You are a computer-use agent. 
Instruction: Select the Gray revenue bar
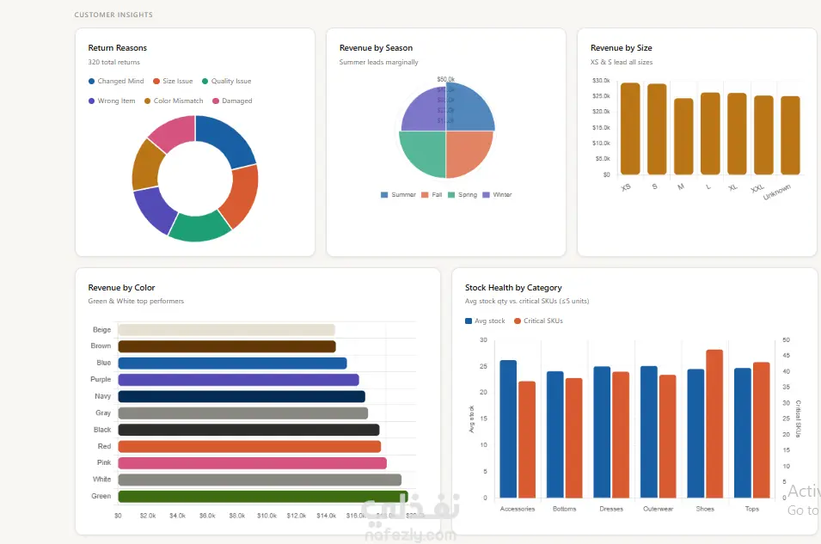243,413
